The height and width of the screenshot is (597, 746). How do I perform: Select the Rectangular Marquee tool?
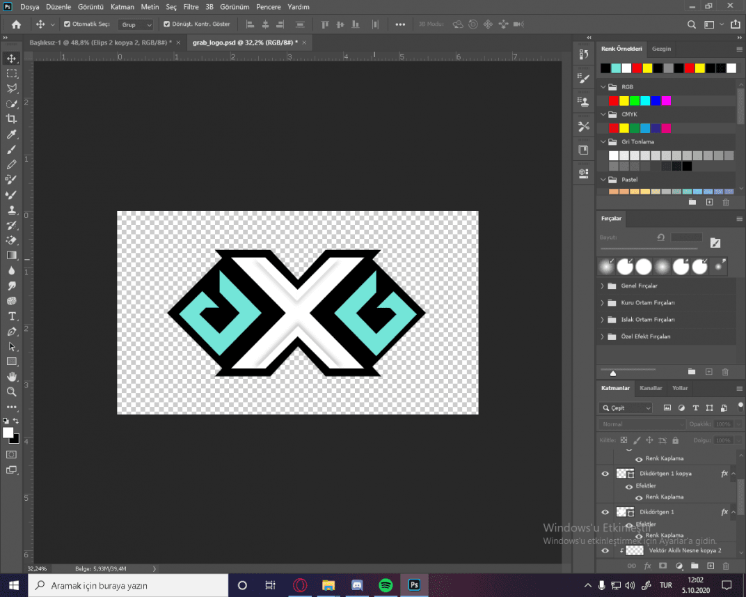point(11,74)
